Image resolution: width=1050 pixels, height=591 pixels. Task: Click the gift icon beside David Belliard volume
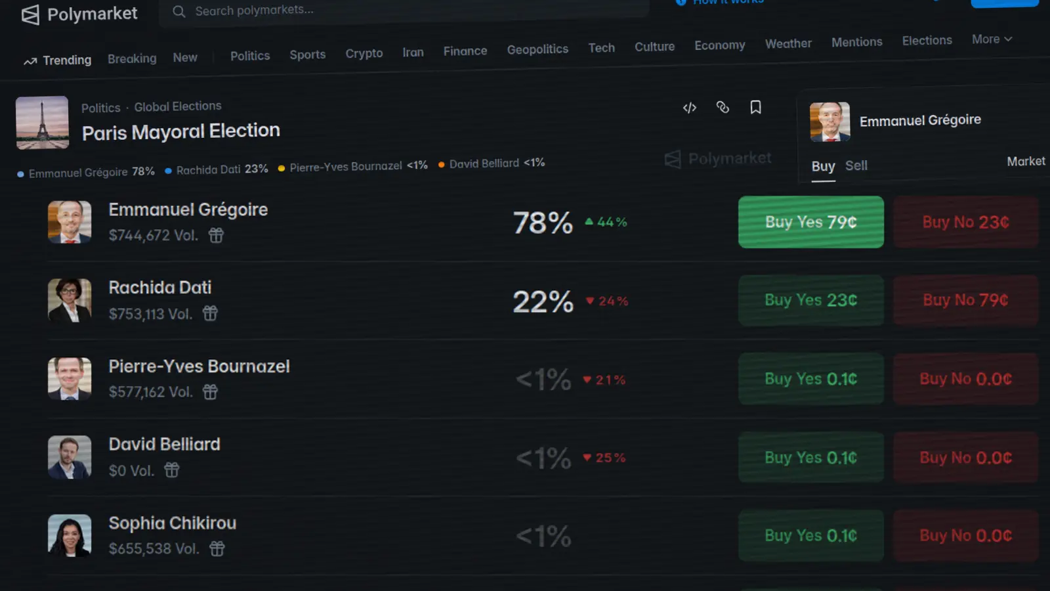(x=171, y=470)
